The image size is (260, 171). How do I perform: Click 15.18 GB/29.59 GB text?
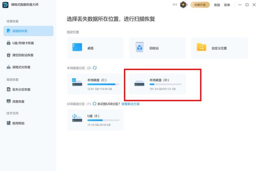pyautogui.click(x=99, y=125)
